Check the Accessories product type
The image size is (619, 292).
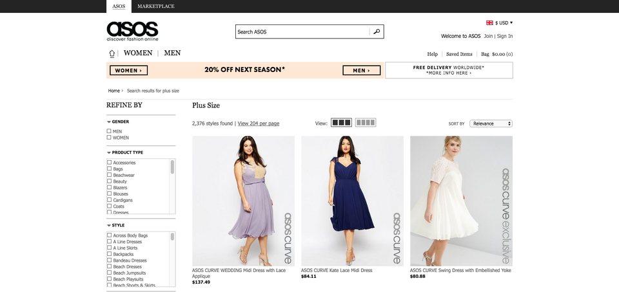point(110,162)
